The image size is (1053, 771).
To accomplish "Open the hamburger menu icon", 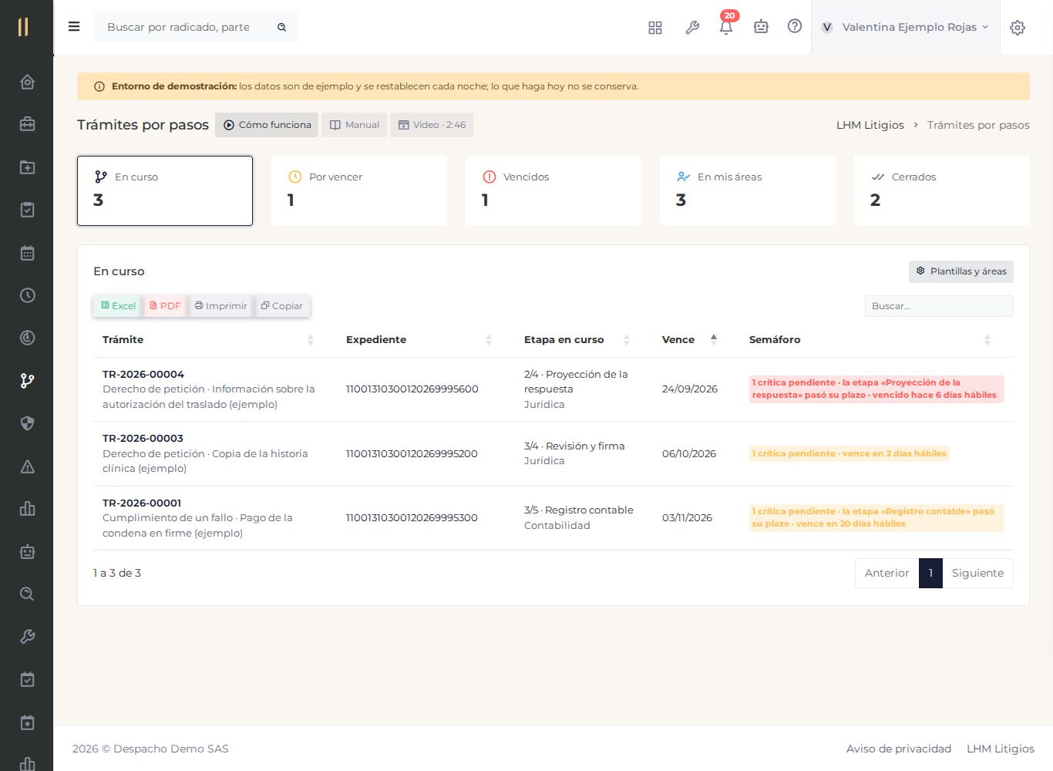I will [x=74, y=27].
